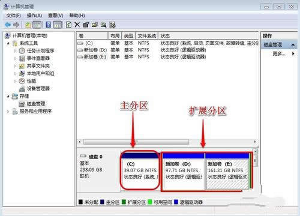Click the magnifier explore icon in toolbar
Screen dimensions: 300x216
[x=103, y=25]
